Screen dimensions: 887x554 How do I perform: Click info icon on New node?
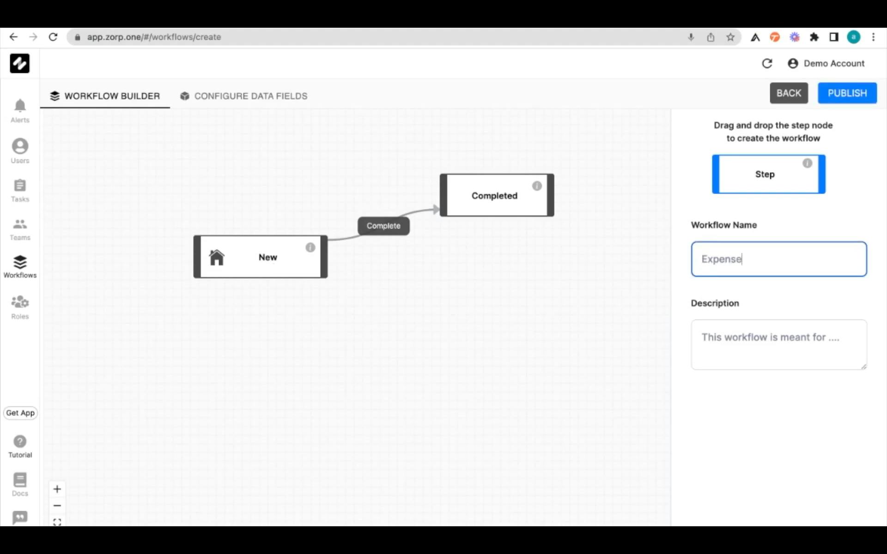tap(310, 247)
